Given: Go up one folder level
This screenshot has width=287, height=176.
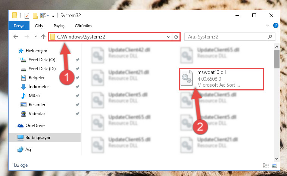Looking at the screenshot, I should click(43, 37).
